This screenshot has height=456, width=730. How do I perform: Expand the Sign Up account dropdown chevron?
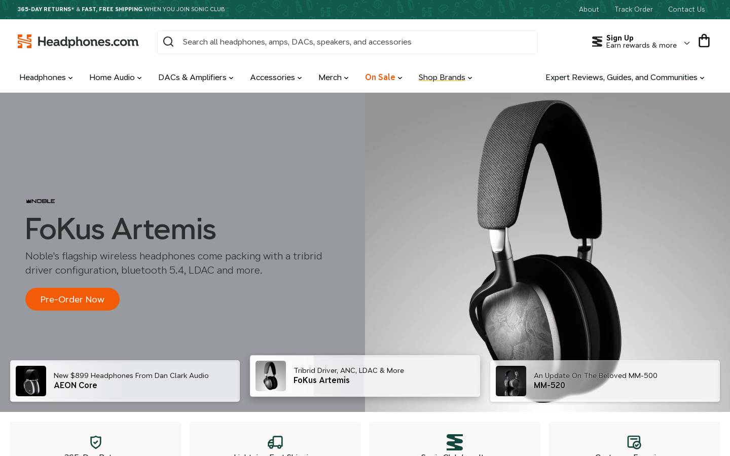(x=687, y=43)
